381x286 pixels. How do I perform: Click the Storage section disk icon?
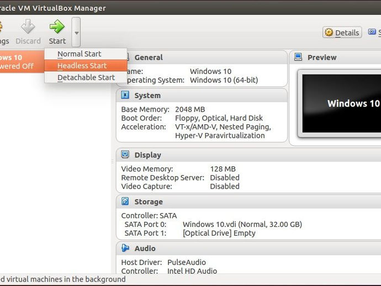(x=125, y=201)
